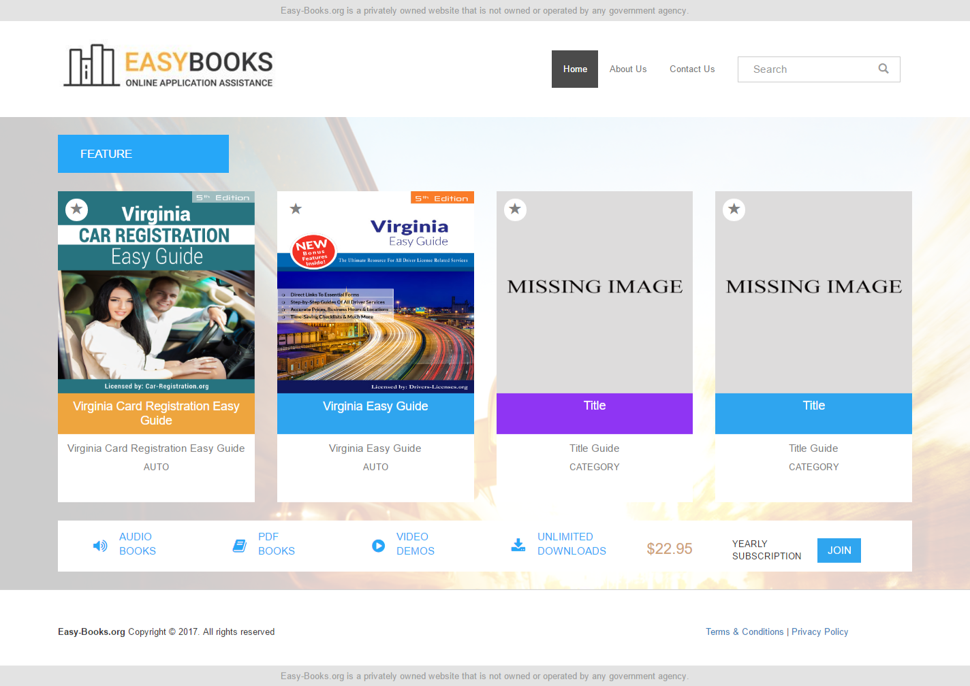The width and height of the screenshot is (970, 686).
Task: Click 'Title Guide' under the blue banner
Action: 813,448
